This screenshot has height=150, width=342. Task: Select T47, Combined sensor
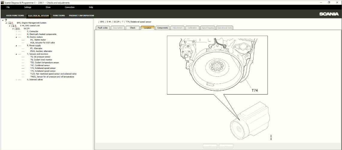click(40, 65)
